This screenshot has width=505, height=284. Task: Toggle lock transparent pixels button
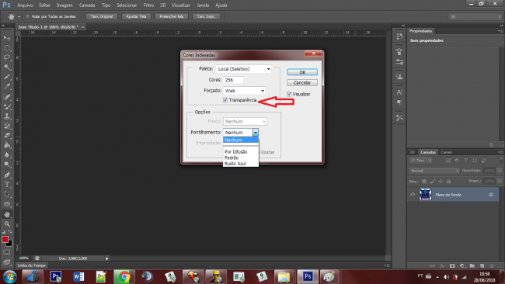pos(424,182)
